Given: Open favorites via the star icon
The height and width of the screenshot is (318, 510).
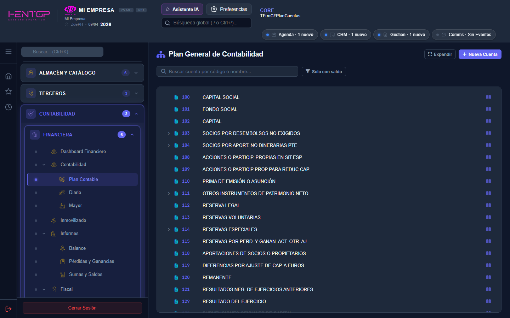Looking at the screenshot, I should 8,91.
